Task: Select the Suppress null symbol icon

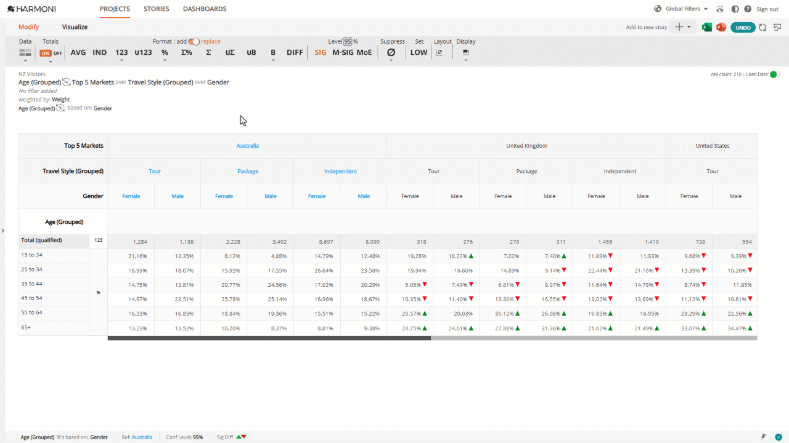Action: 391,53
